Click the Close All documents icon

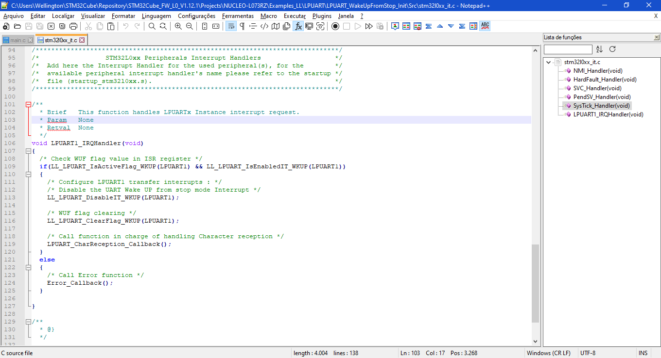point(62,26)
